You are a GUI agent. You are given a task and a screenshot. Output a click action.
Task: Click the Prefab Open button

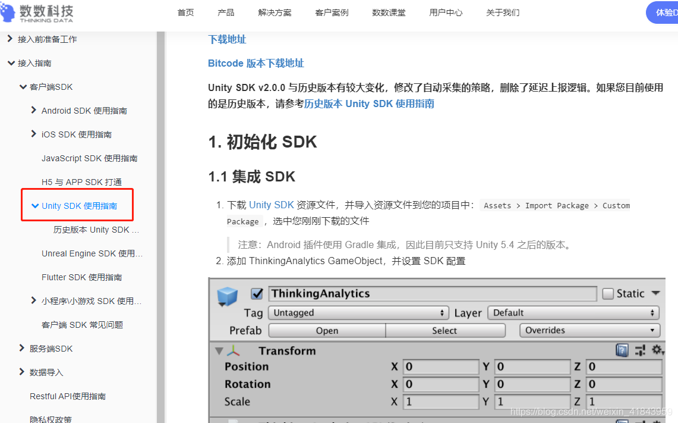click(x=327, y=330)
